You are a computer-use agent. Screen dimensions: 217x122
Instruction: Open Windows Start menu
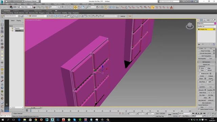(2, 120)
